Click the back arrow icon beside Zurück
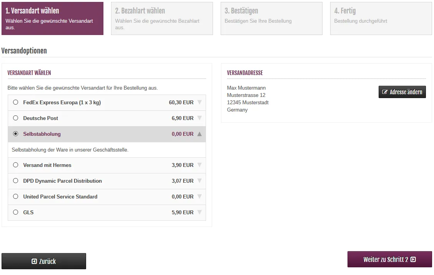This screenshot has height=275, width=434. [x=34, y=261]
